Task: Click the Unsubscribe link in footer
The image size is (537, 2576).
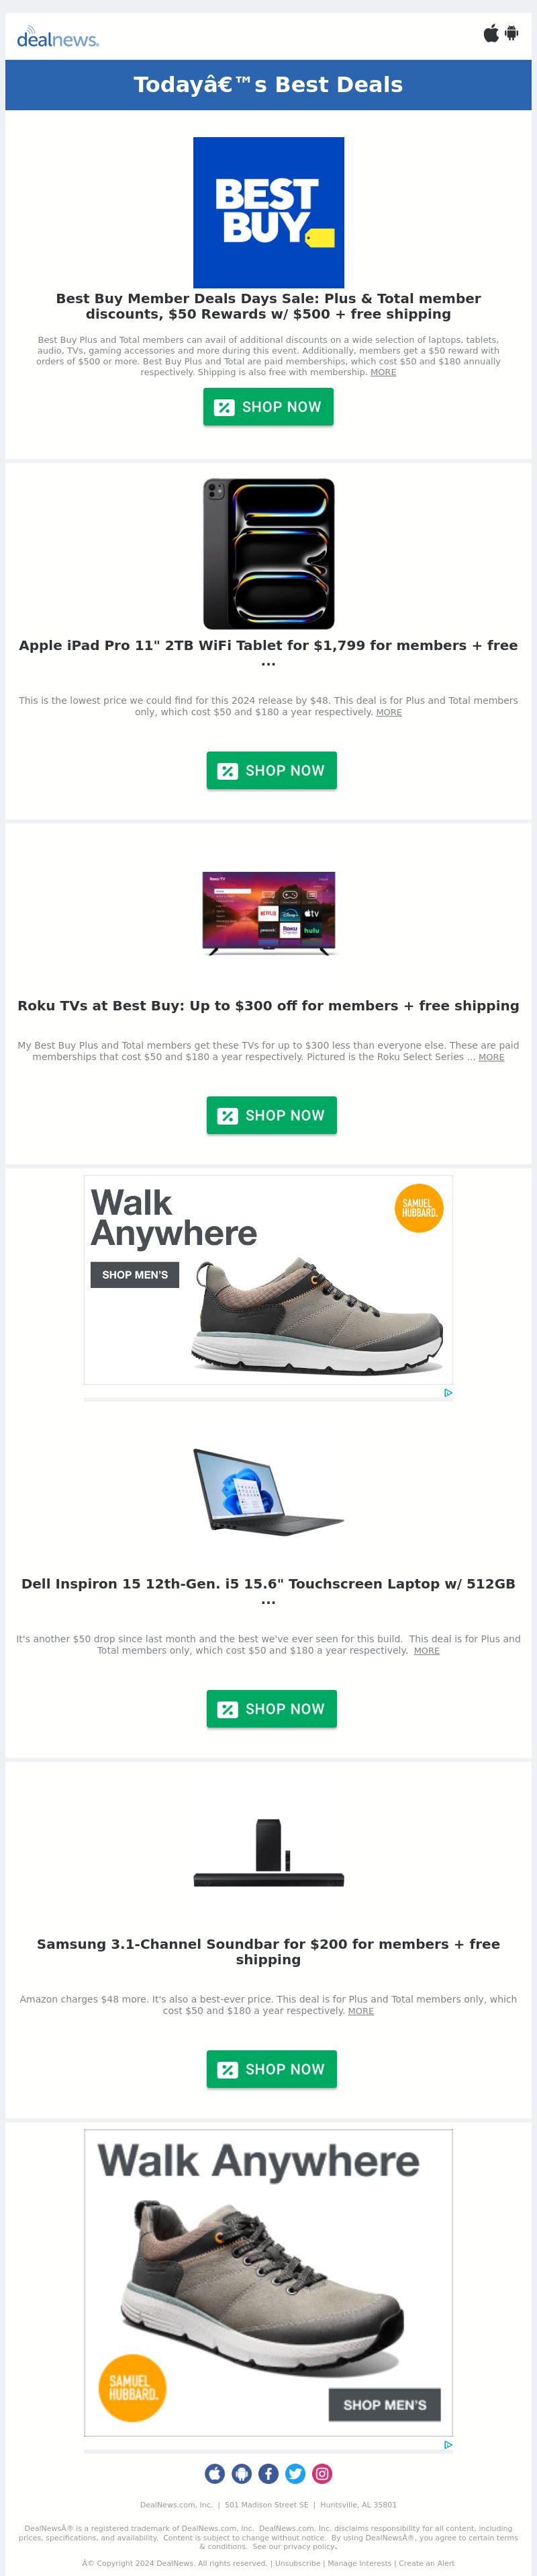Action: (x=297, y=2563)
